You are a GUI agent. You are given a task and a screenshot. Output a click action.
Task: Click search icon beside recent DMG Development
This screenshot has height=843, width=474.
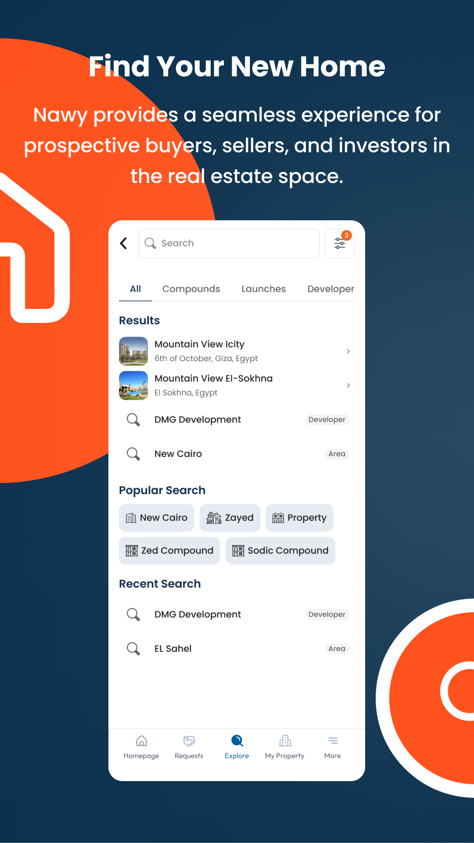click(133, 614)
